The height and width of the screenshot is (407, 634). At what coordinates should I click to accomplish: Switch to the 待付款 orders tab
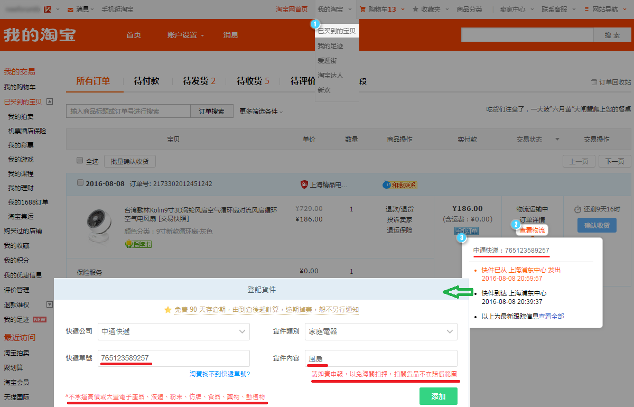tap(146, 81)
